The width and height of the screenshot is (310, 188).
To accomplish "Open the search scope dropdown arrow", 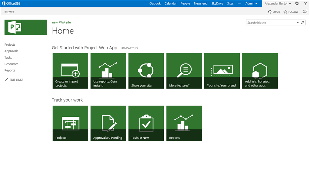I will 298,22.
